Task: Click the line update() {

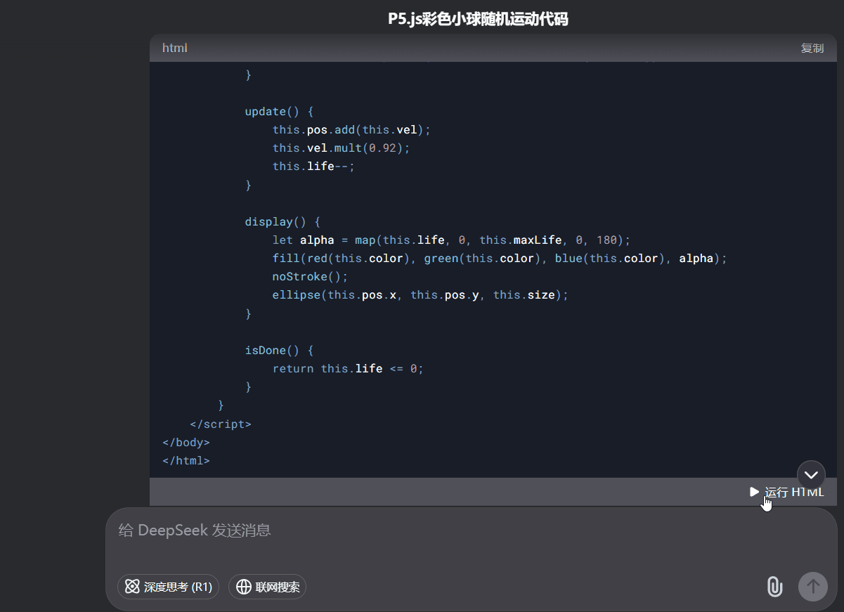Action: pos(279,111)
